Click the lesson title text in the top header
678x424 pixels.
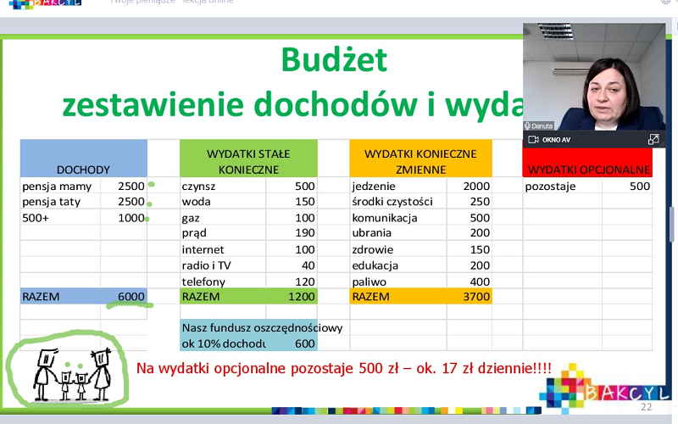point(172,3)
